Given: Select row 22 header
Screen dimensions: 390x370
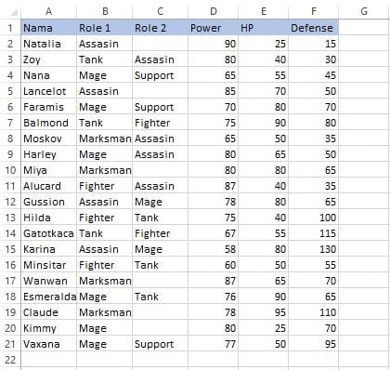Looking at the screenshot, I should 10,360.
